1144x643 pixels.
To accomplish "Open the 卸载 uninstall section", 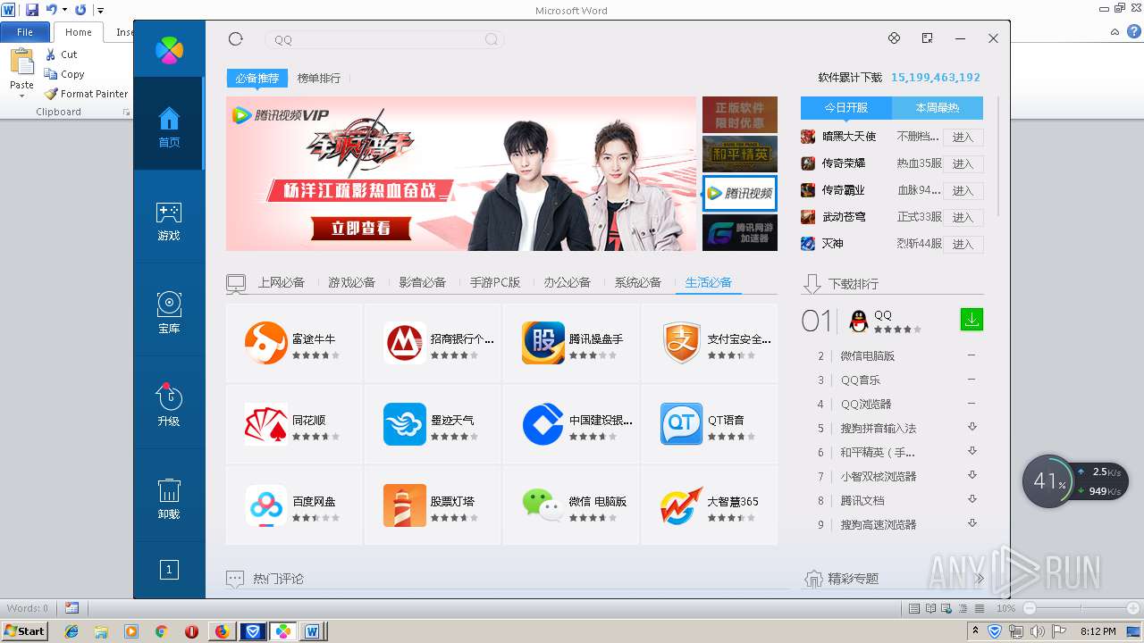I will coord(169,499).
